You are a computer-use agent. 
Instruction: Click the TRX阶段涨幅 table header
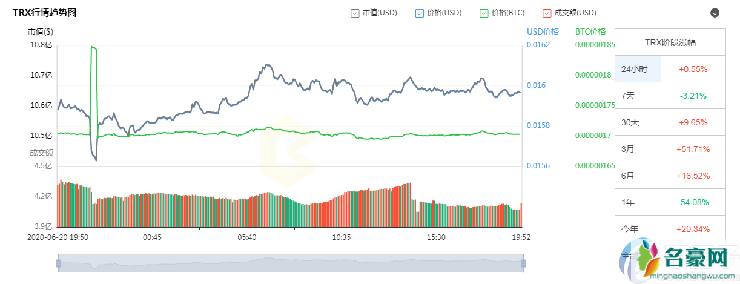[x=670, y=42]
